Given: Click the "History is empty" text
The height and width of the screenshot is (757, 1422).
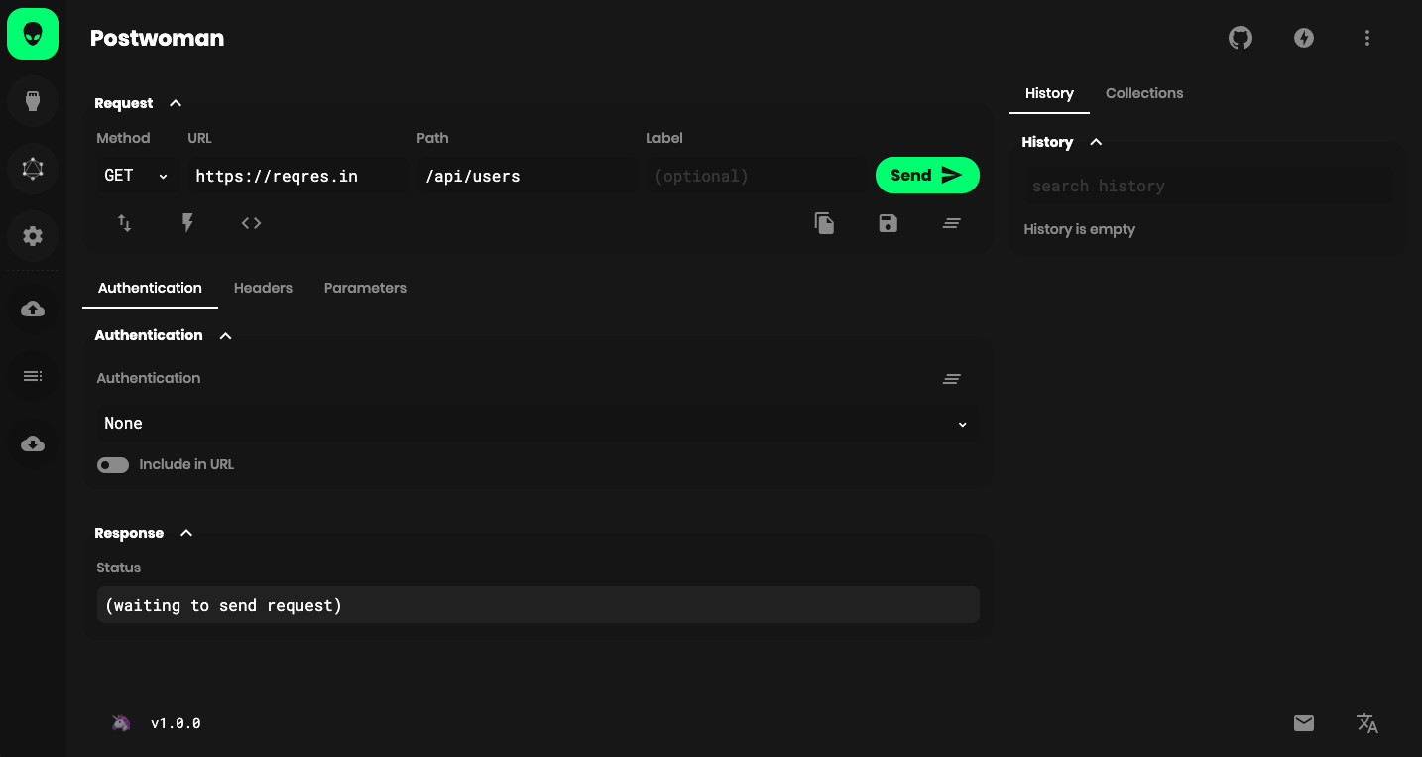Looking at the screenshot, I should pos(1079,229).
